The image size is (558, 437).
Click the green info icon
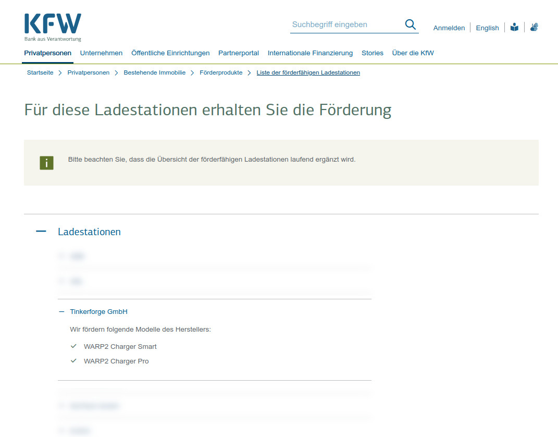46,163
